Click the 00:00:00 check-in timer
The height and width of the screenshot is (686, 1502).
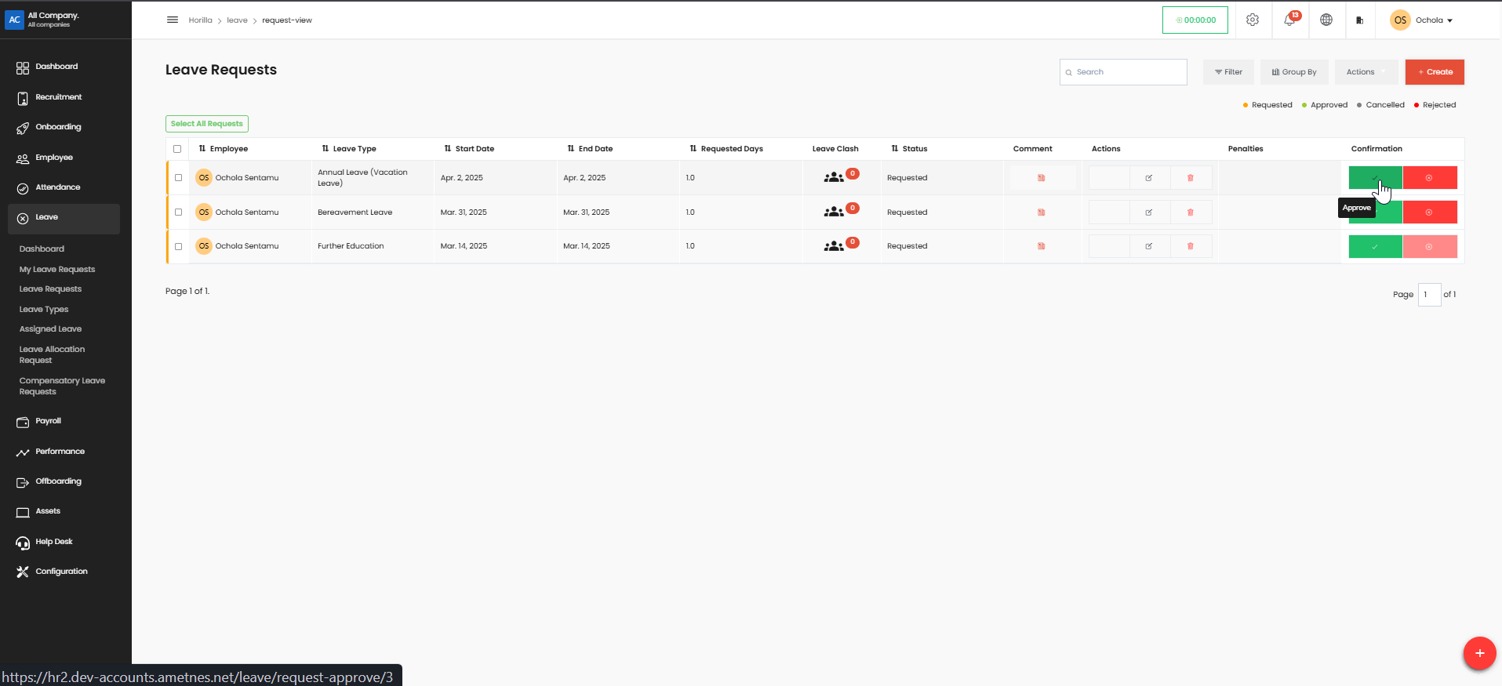pyautogui.click(x=1195, y=20)
